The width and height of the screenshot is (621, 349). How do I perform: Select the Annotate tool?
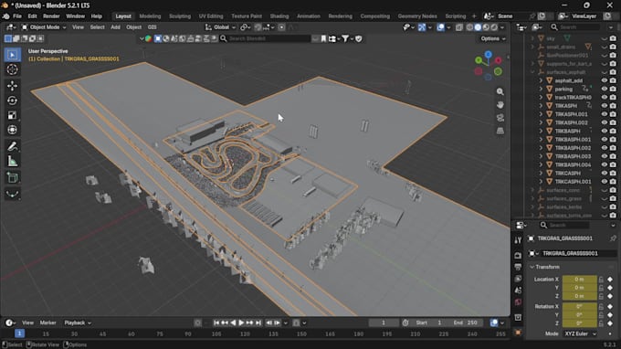(12, 146)
